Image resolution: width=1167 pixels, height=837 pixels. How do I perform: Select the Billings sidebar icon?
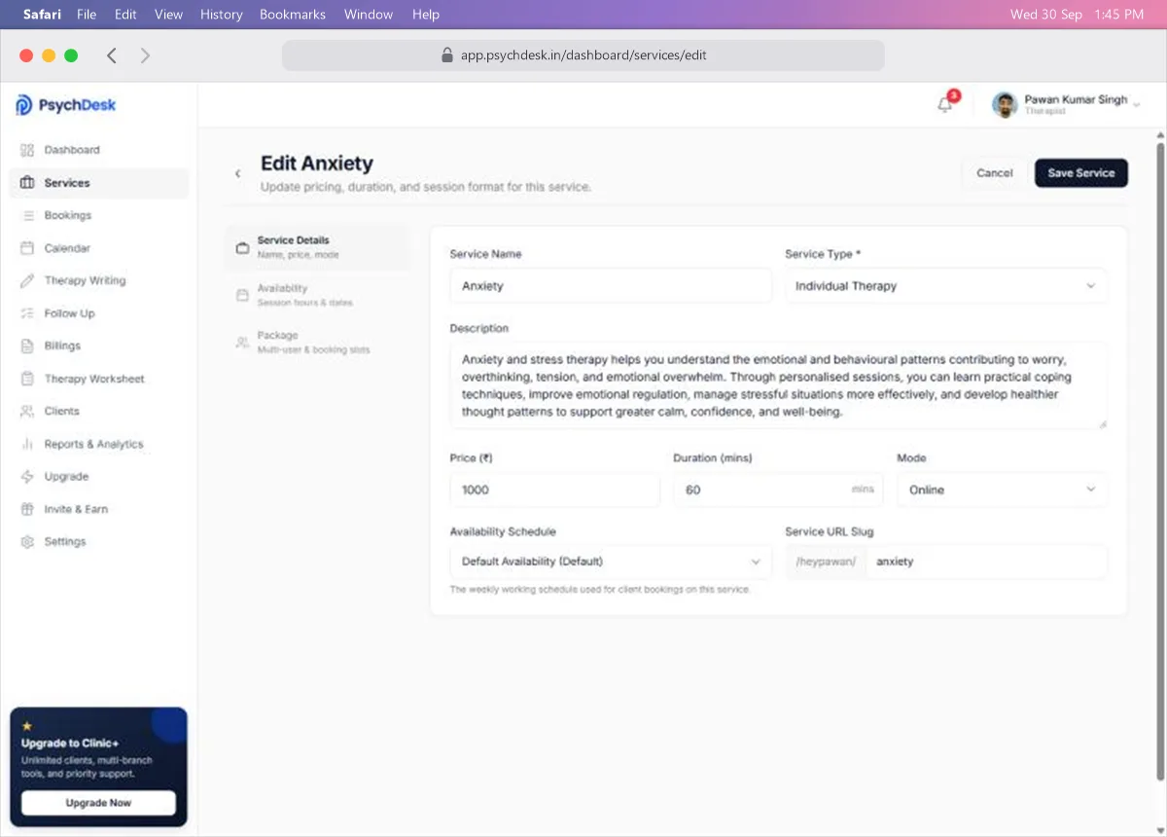(x=27, y=346)
